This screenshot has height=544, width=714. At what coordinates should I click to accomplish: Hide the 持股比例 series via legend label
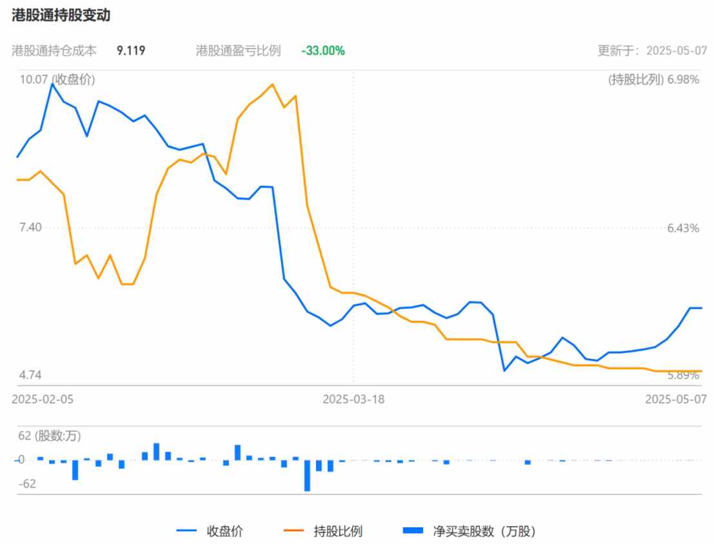point(338,532)
